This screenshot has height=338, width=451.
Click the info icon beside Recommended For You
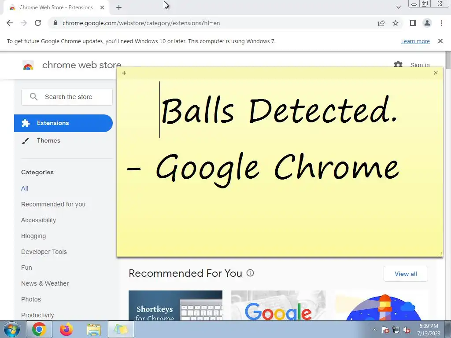250,273
